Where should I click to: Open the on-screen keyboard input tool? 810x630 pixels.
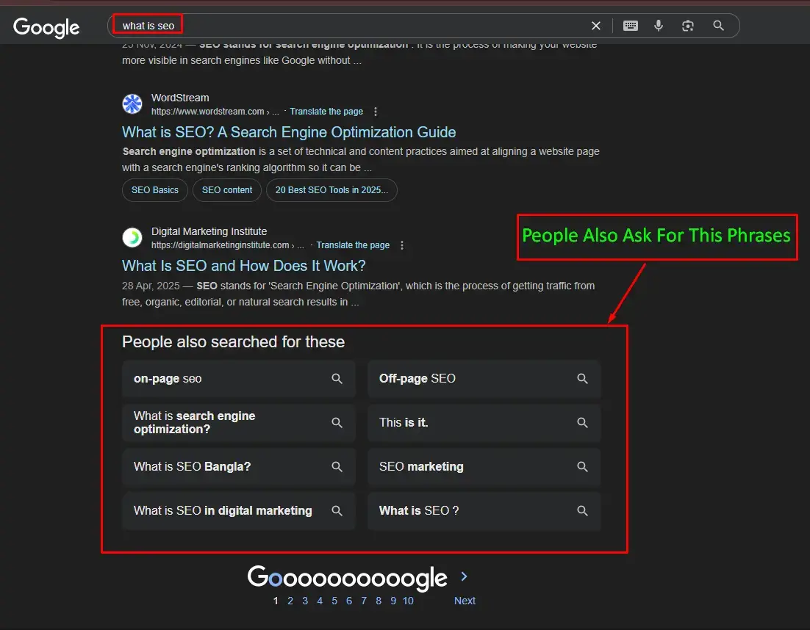point(630,26)
